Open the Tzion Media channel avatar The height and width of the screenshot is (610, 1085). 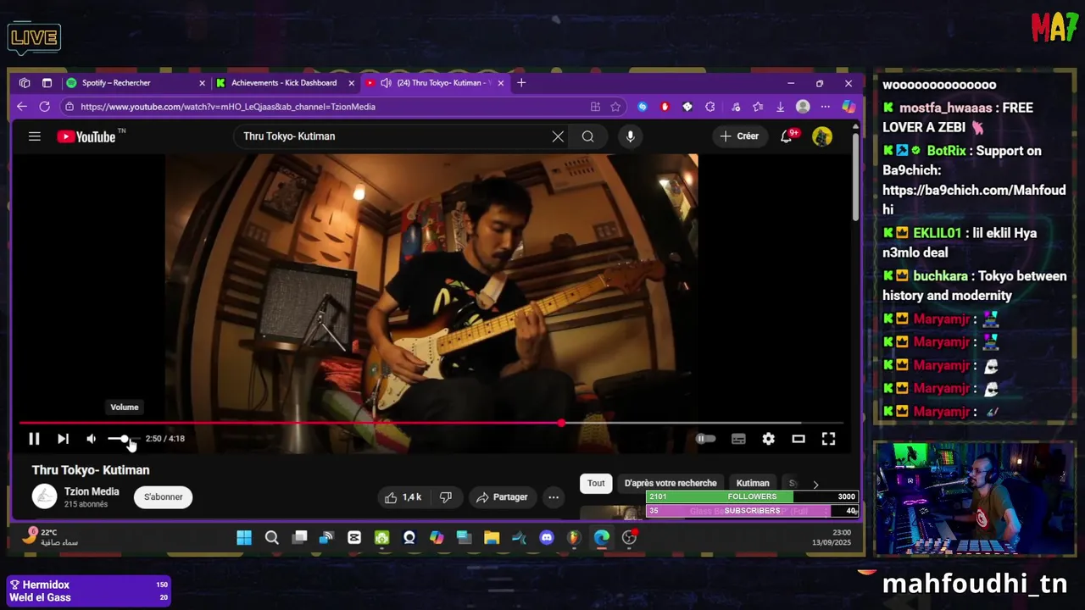click(44, 496)
